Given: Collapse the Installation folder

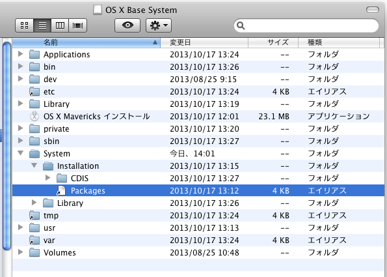Looking at the screenshot, I should tap(34, 166).
